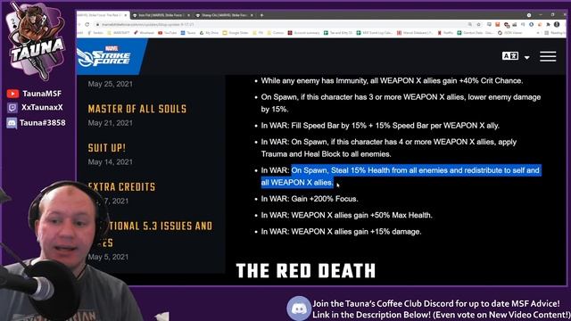Click the Chrome media control circle icon
The image size is (571, 321).
click(x=529, y=15)
